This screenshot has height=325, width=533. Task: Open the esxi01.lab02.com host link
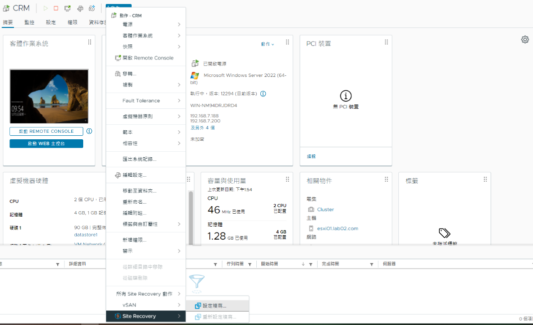[x=338, y=229]
